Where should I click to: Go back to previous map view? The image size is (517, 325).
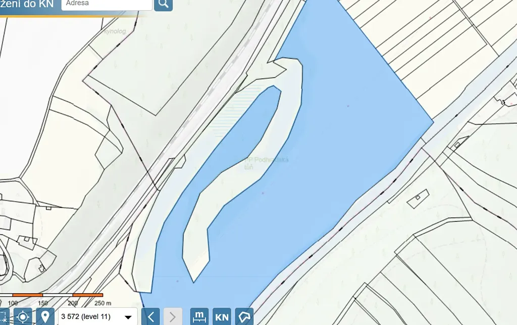(150, 317)
